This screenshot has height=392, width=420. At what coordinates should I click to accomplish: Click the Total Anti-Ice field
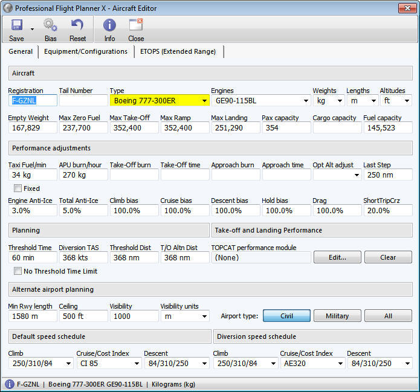[83, 210]
